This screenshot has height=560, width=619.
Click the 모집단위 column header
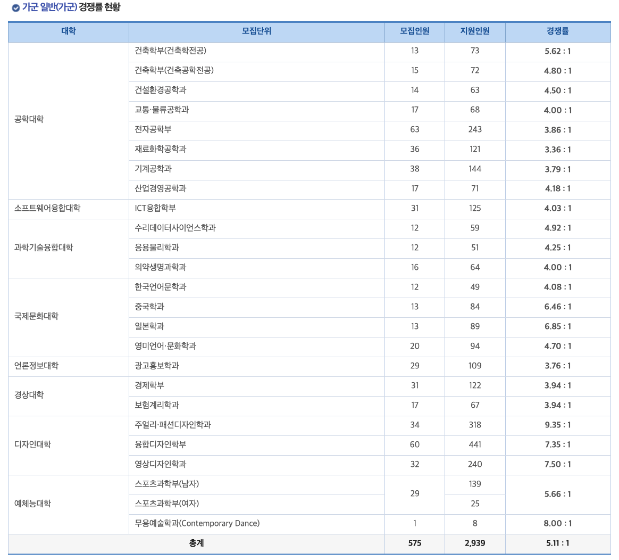tap(256, 32)
